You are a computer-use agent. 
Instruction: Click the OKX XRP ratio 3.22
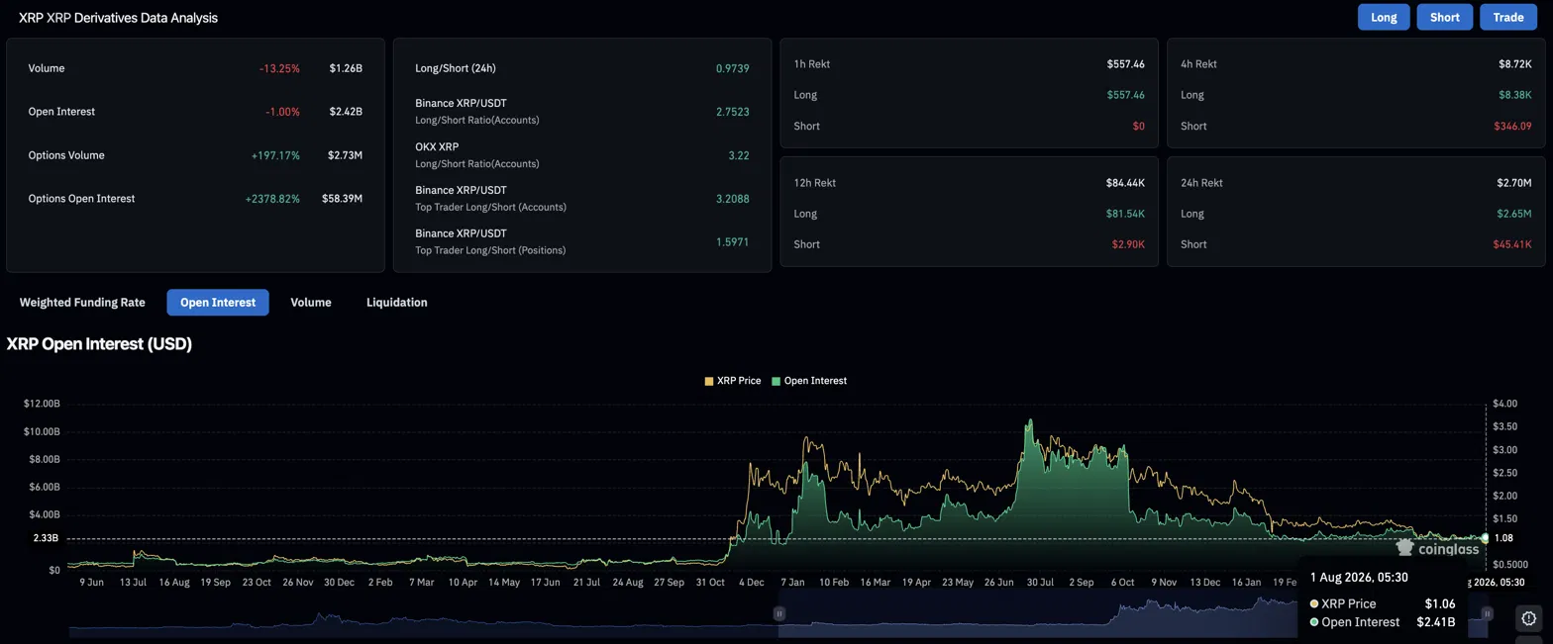point(739,155)
